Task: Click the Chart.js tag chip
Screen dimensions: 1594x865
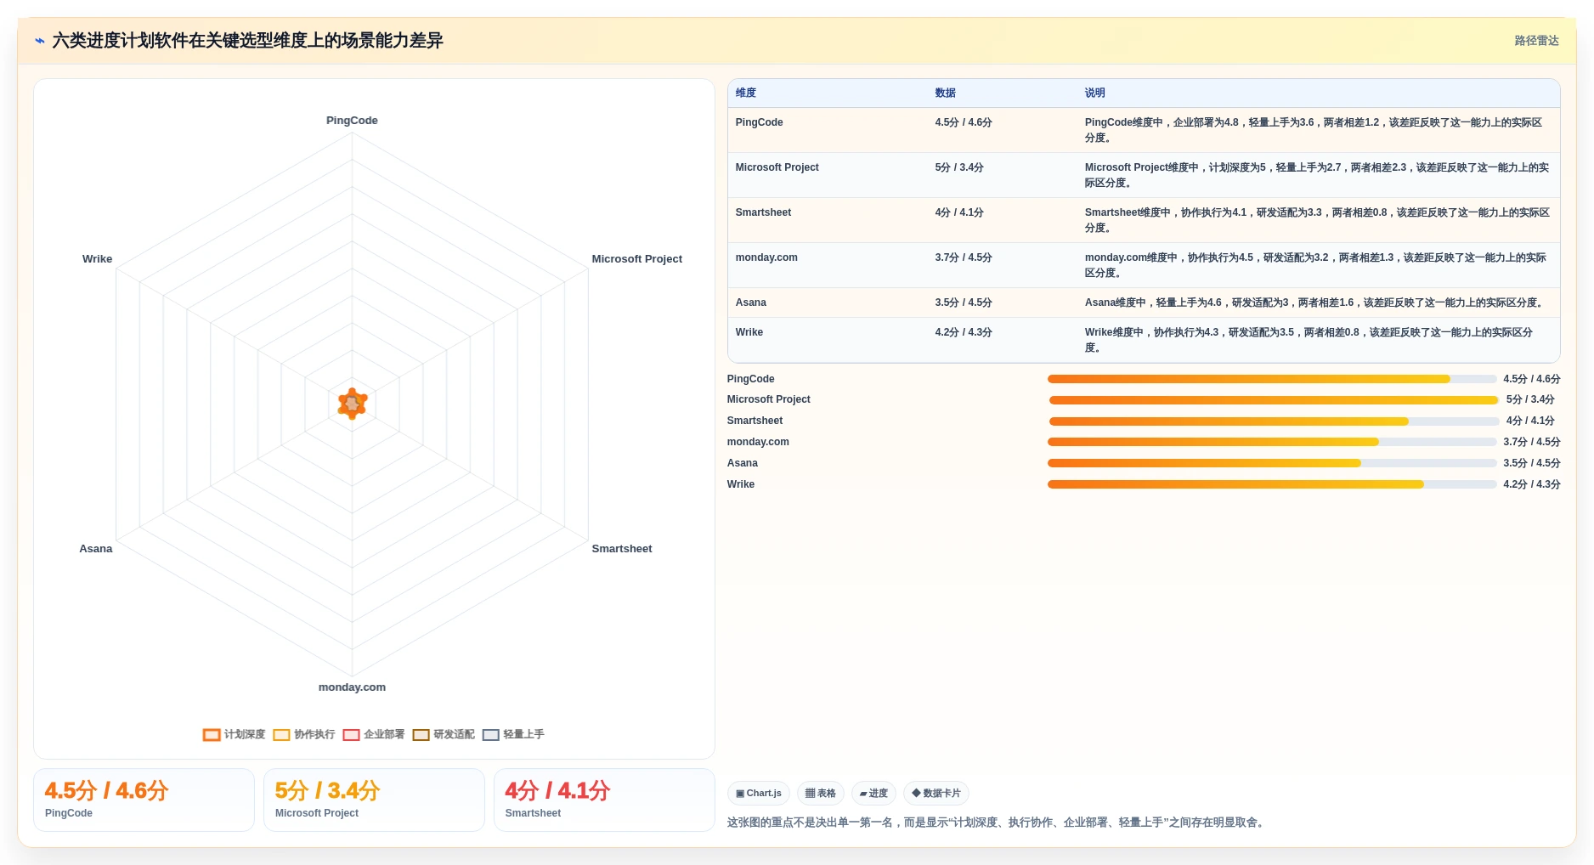Action: [759, 794]
